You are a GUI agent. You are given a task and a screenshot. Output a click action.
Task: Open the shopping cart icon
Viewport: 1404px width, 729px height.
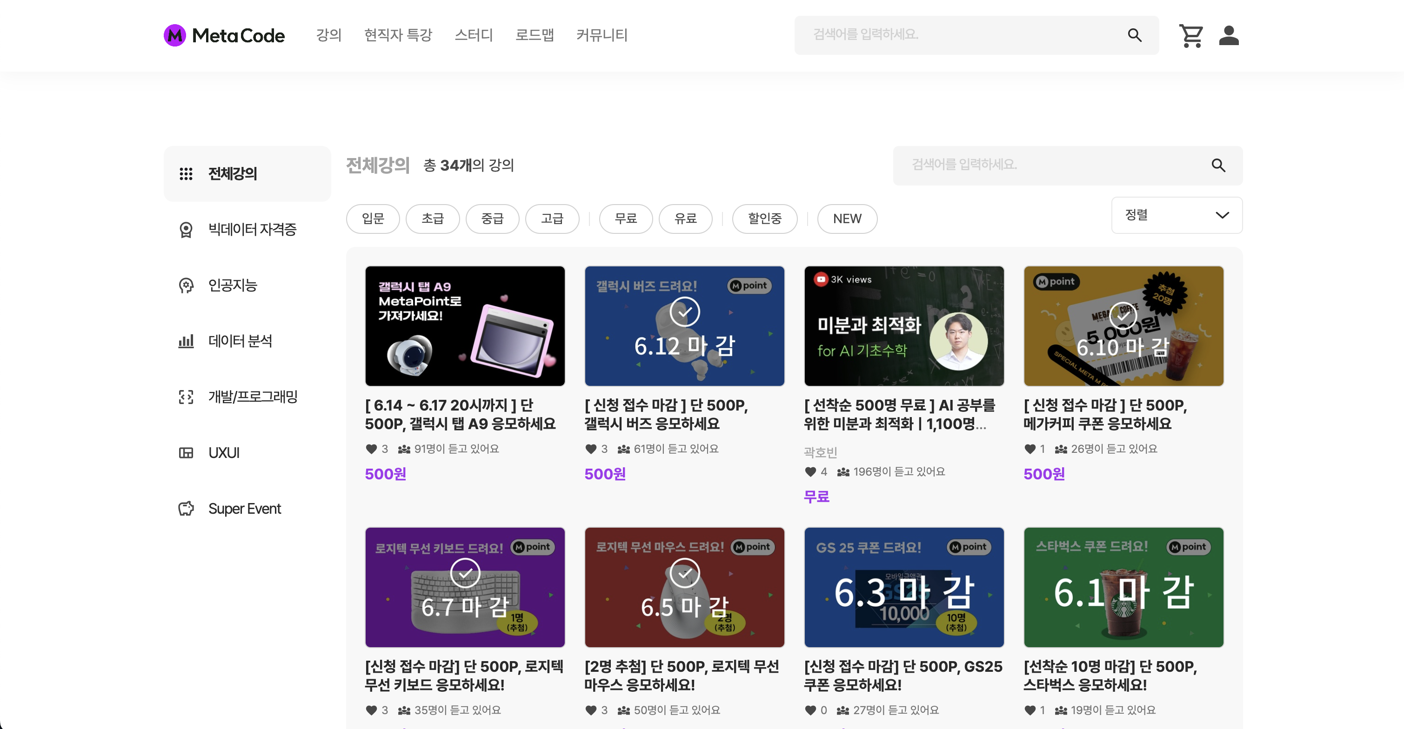tap(1191, 36)
